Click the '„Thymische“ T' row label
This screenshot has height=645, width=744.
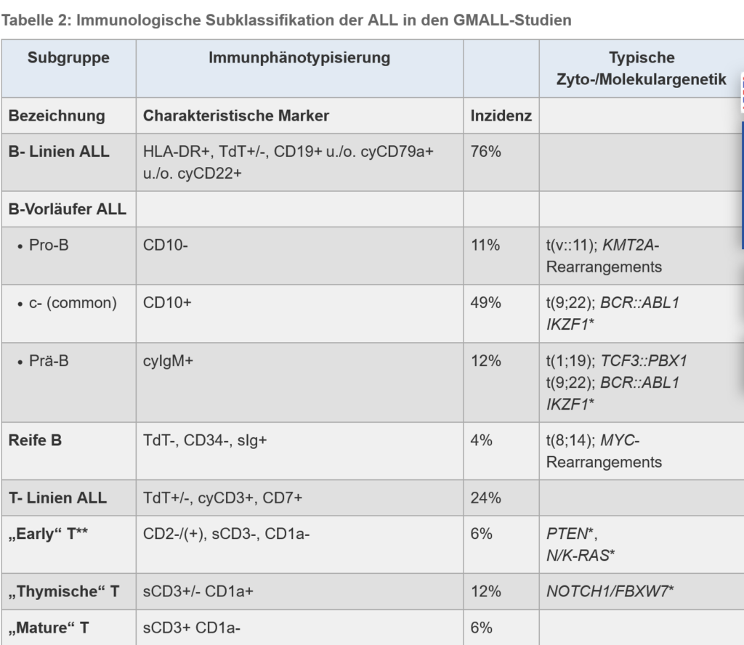point(63,591)
